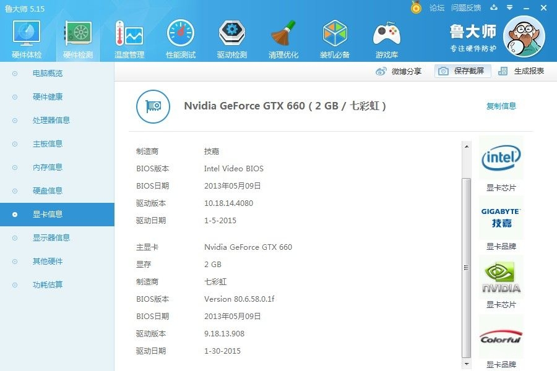This screenshot has height=371, width=557.
Task: Open the title bar dropdown menu arrow
Action: pyautogui.click(x=510, y=7)
